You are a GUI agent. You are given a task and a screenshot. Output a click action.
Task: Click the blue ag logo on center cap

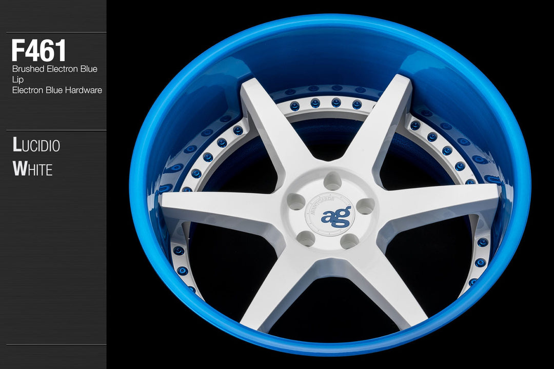pyautogui.click(x=336, y=216)
